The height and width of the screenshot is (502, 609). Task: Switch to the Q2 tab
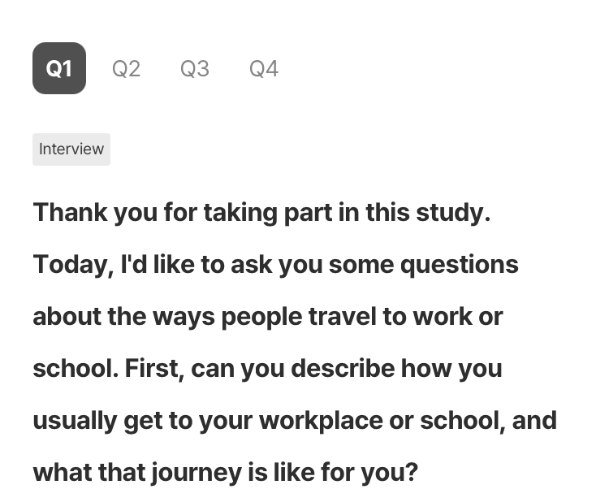pos(126,69)
